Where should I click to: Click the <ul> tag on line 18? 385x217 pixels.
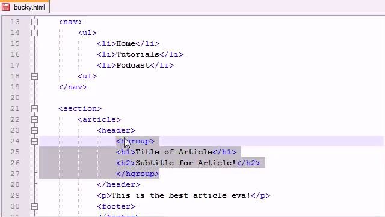(x=87, y=77)
